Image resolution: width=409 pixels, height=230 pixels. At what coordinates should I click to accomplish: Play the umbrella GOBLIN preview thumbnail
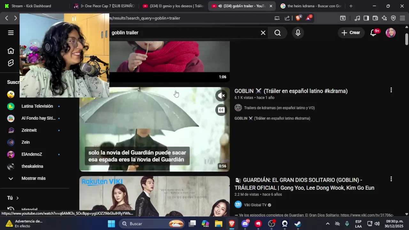(x=154, y=129)
